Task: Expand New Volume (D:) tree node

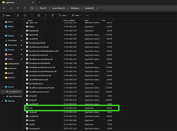Action: tap(4, 96)
